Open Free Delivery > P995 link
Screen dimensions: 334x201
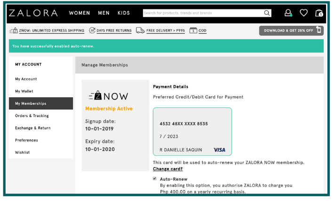click(166, 31)
